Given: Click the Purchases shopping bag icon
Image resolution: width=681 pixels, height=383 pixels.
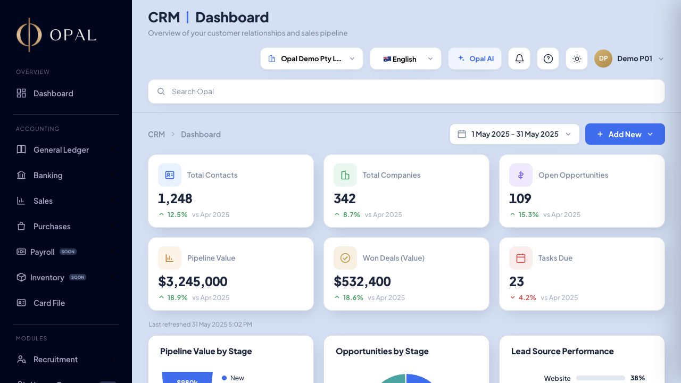Looking at the screenshot, I should point(21,226).
